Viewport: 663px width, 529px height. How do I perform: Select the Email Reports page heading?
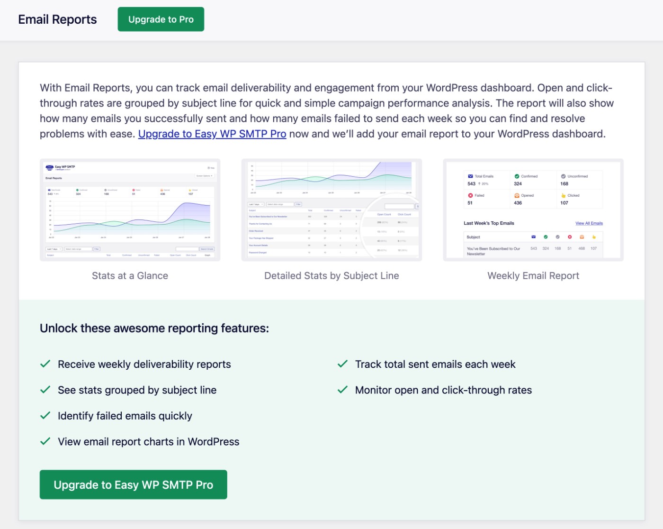[57, 19]
